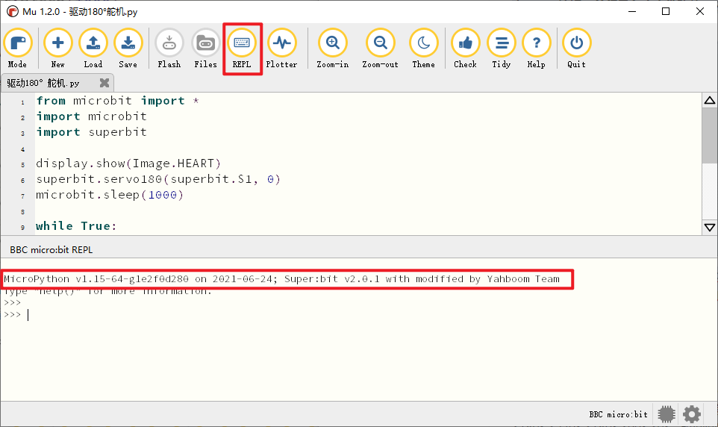Click the 'BBC micro:bit REPL' panel title
Viewport: 718px width, 427px height.
click(51, 250)
